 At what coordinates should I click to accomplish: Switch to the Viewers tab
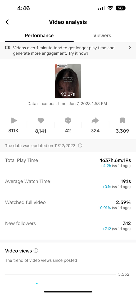pos(102,36)
